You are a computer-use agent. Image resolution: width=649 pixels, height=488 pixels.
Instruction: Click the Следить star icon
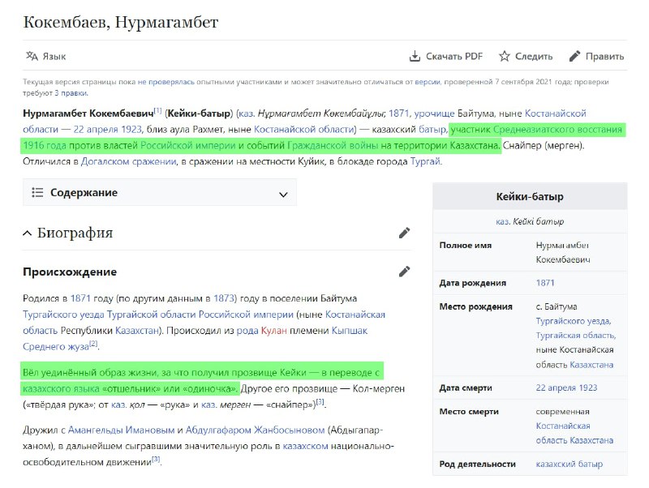coord(504,56)
